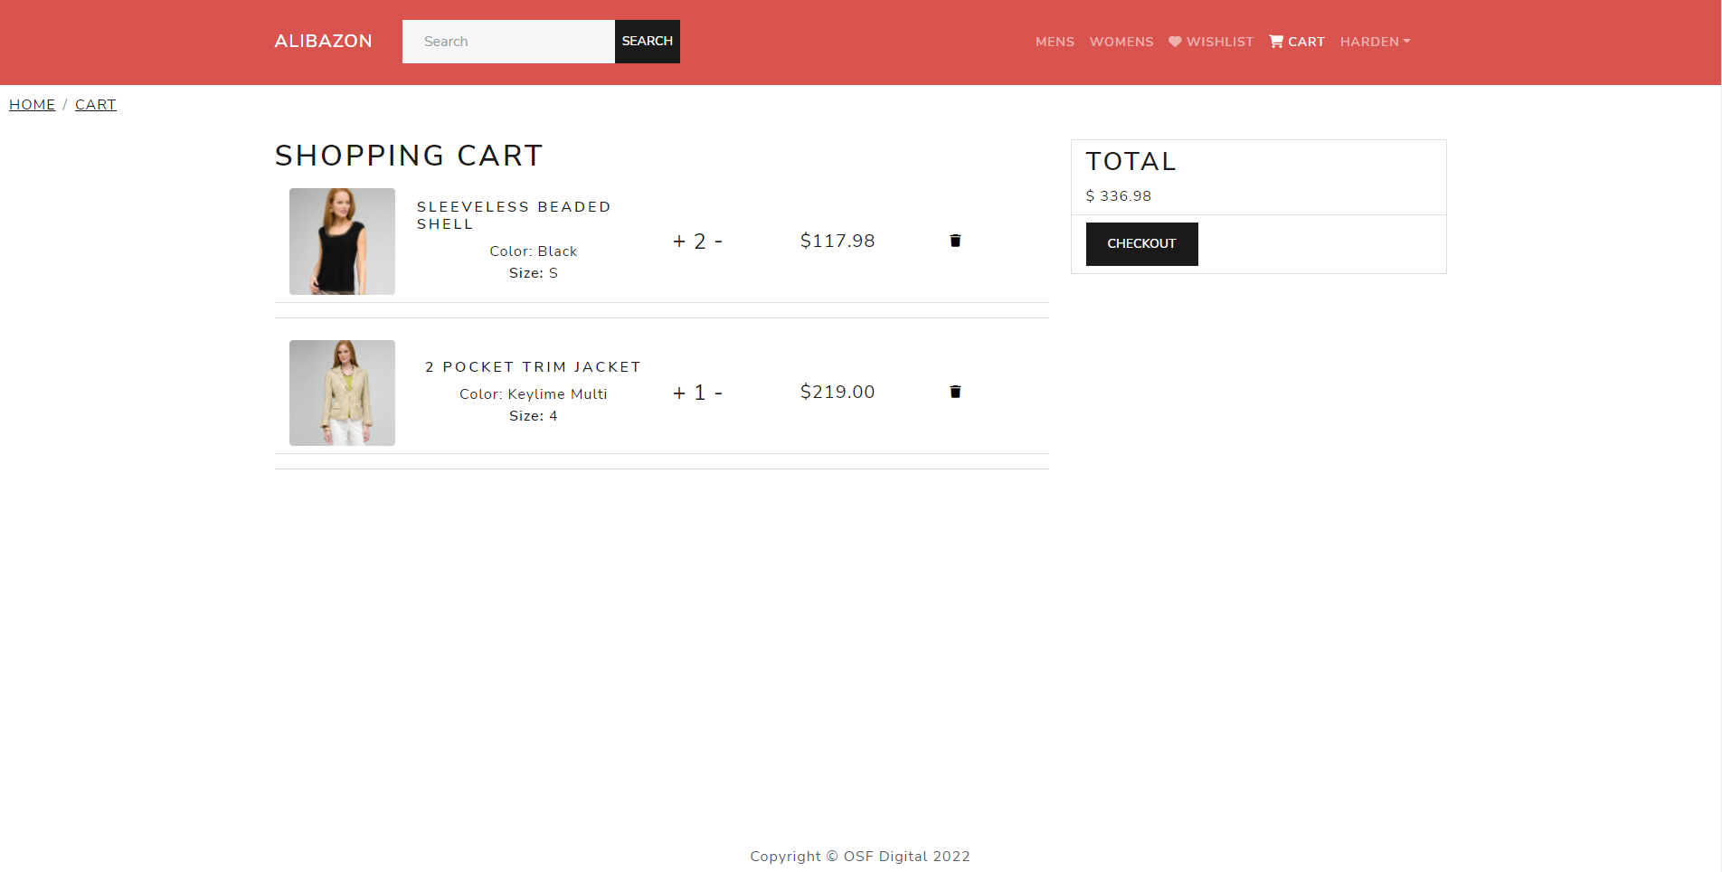Click the ALIBAZON logo
1722x872 pixels.
click(323, 41)
